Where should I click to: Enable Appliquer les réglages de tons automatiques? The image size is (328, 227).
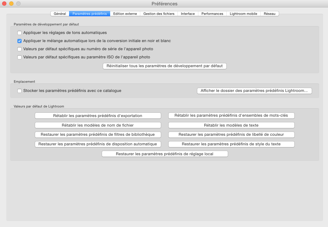tap(19, 33)
